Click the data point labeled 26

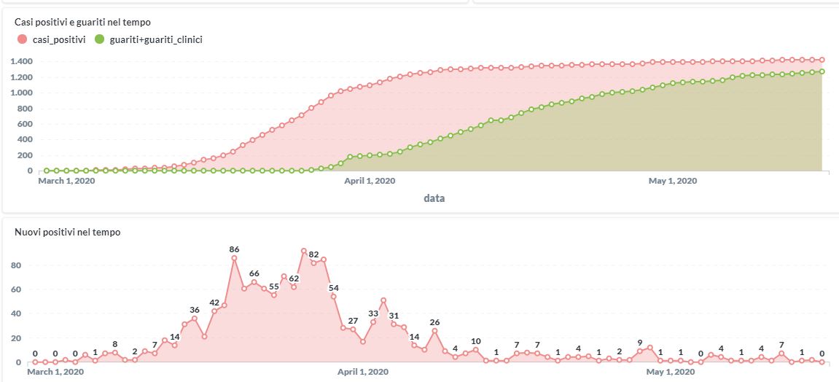coord(434,331)
